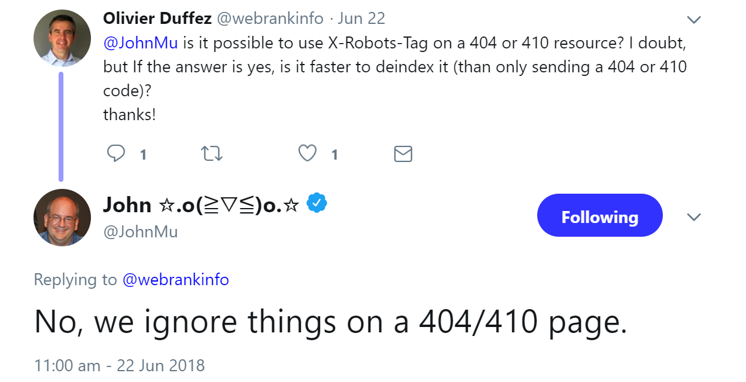Click the Jun 22 date link

click(361, 18)
